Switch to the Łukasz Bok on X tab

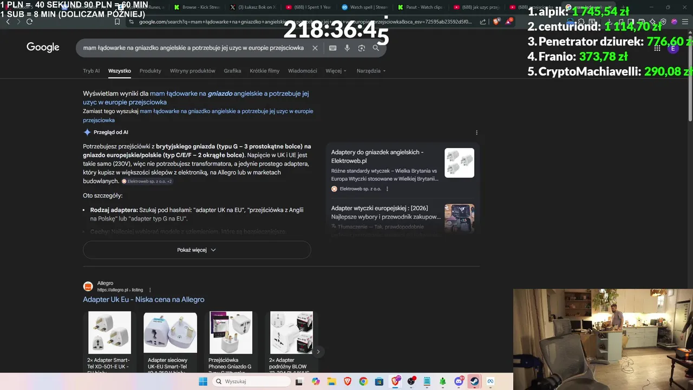(252, 7)
